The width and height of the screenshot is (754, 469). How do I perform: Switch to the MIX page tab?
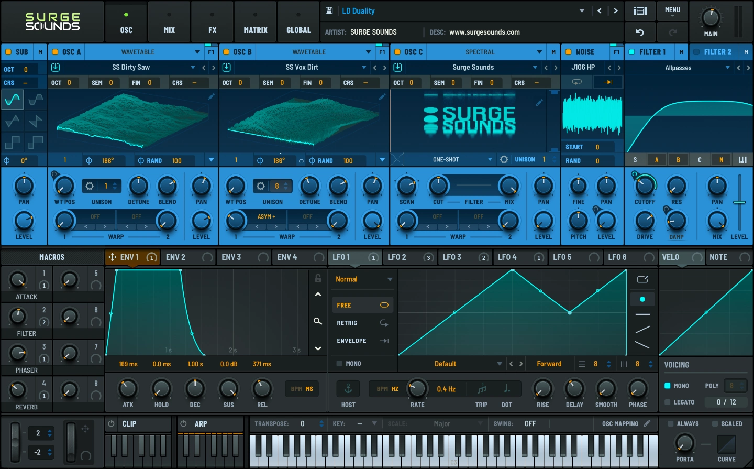[x=169, y=21]
